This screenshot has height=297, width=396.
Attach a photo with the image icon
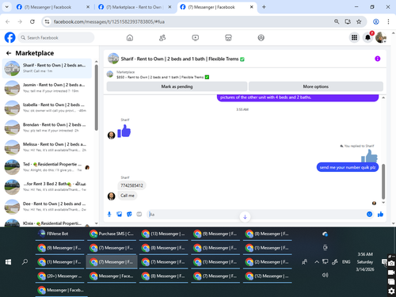[x=120, y=214]
